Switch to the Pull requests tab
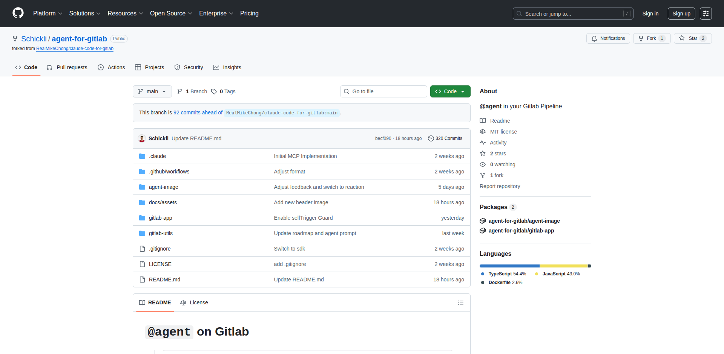The image size is (724, 354). pos(67,67)
